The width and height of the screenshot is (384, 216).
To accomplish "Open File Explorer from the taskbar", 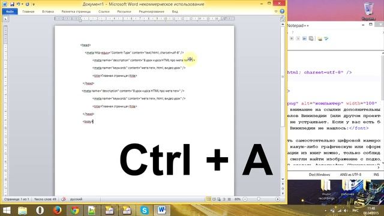I will [22, 211].
